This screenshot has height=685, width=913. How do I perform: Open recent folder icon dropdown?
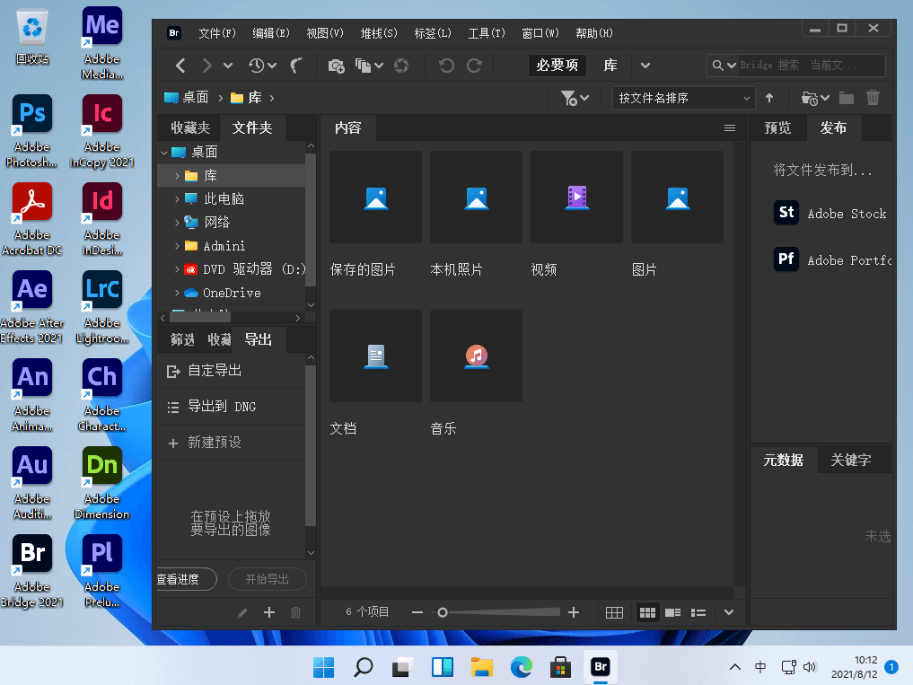pyautogui.click(x=814, y=98)
